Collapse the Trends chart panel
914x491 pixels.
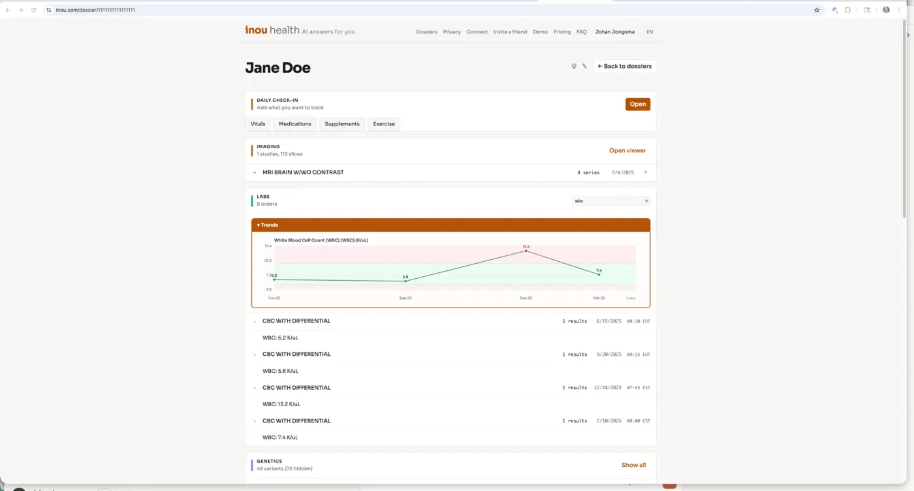(268, 225)
